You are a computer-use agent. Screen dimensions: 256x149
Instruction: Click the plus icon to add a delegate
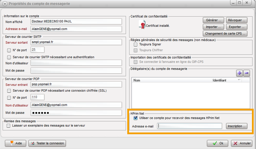point(240,73)
